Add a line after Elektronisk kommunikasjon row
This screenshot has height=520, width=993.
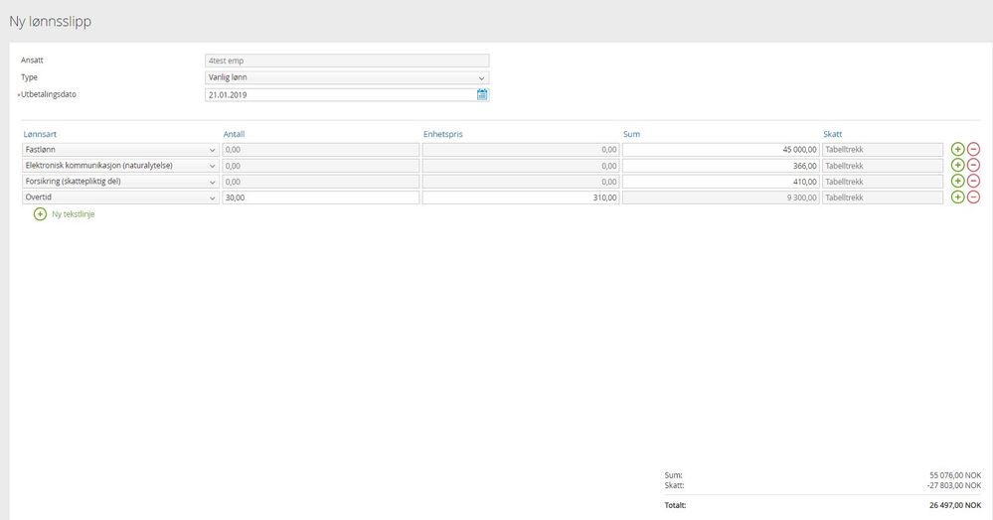coord(957,165)
